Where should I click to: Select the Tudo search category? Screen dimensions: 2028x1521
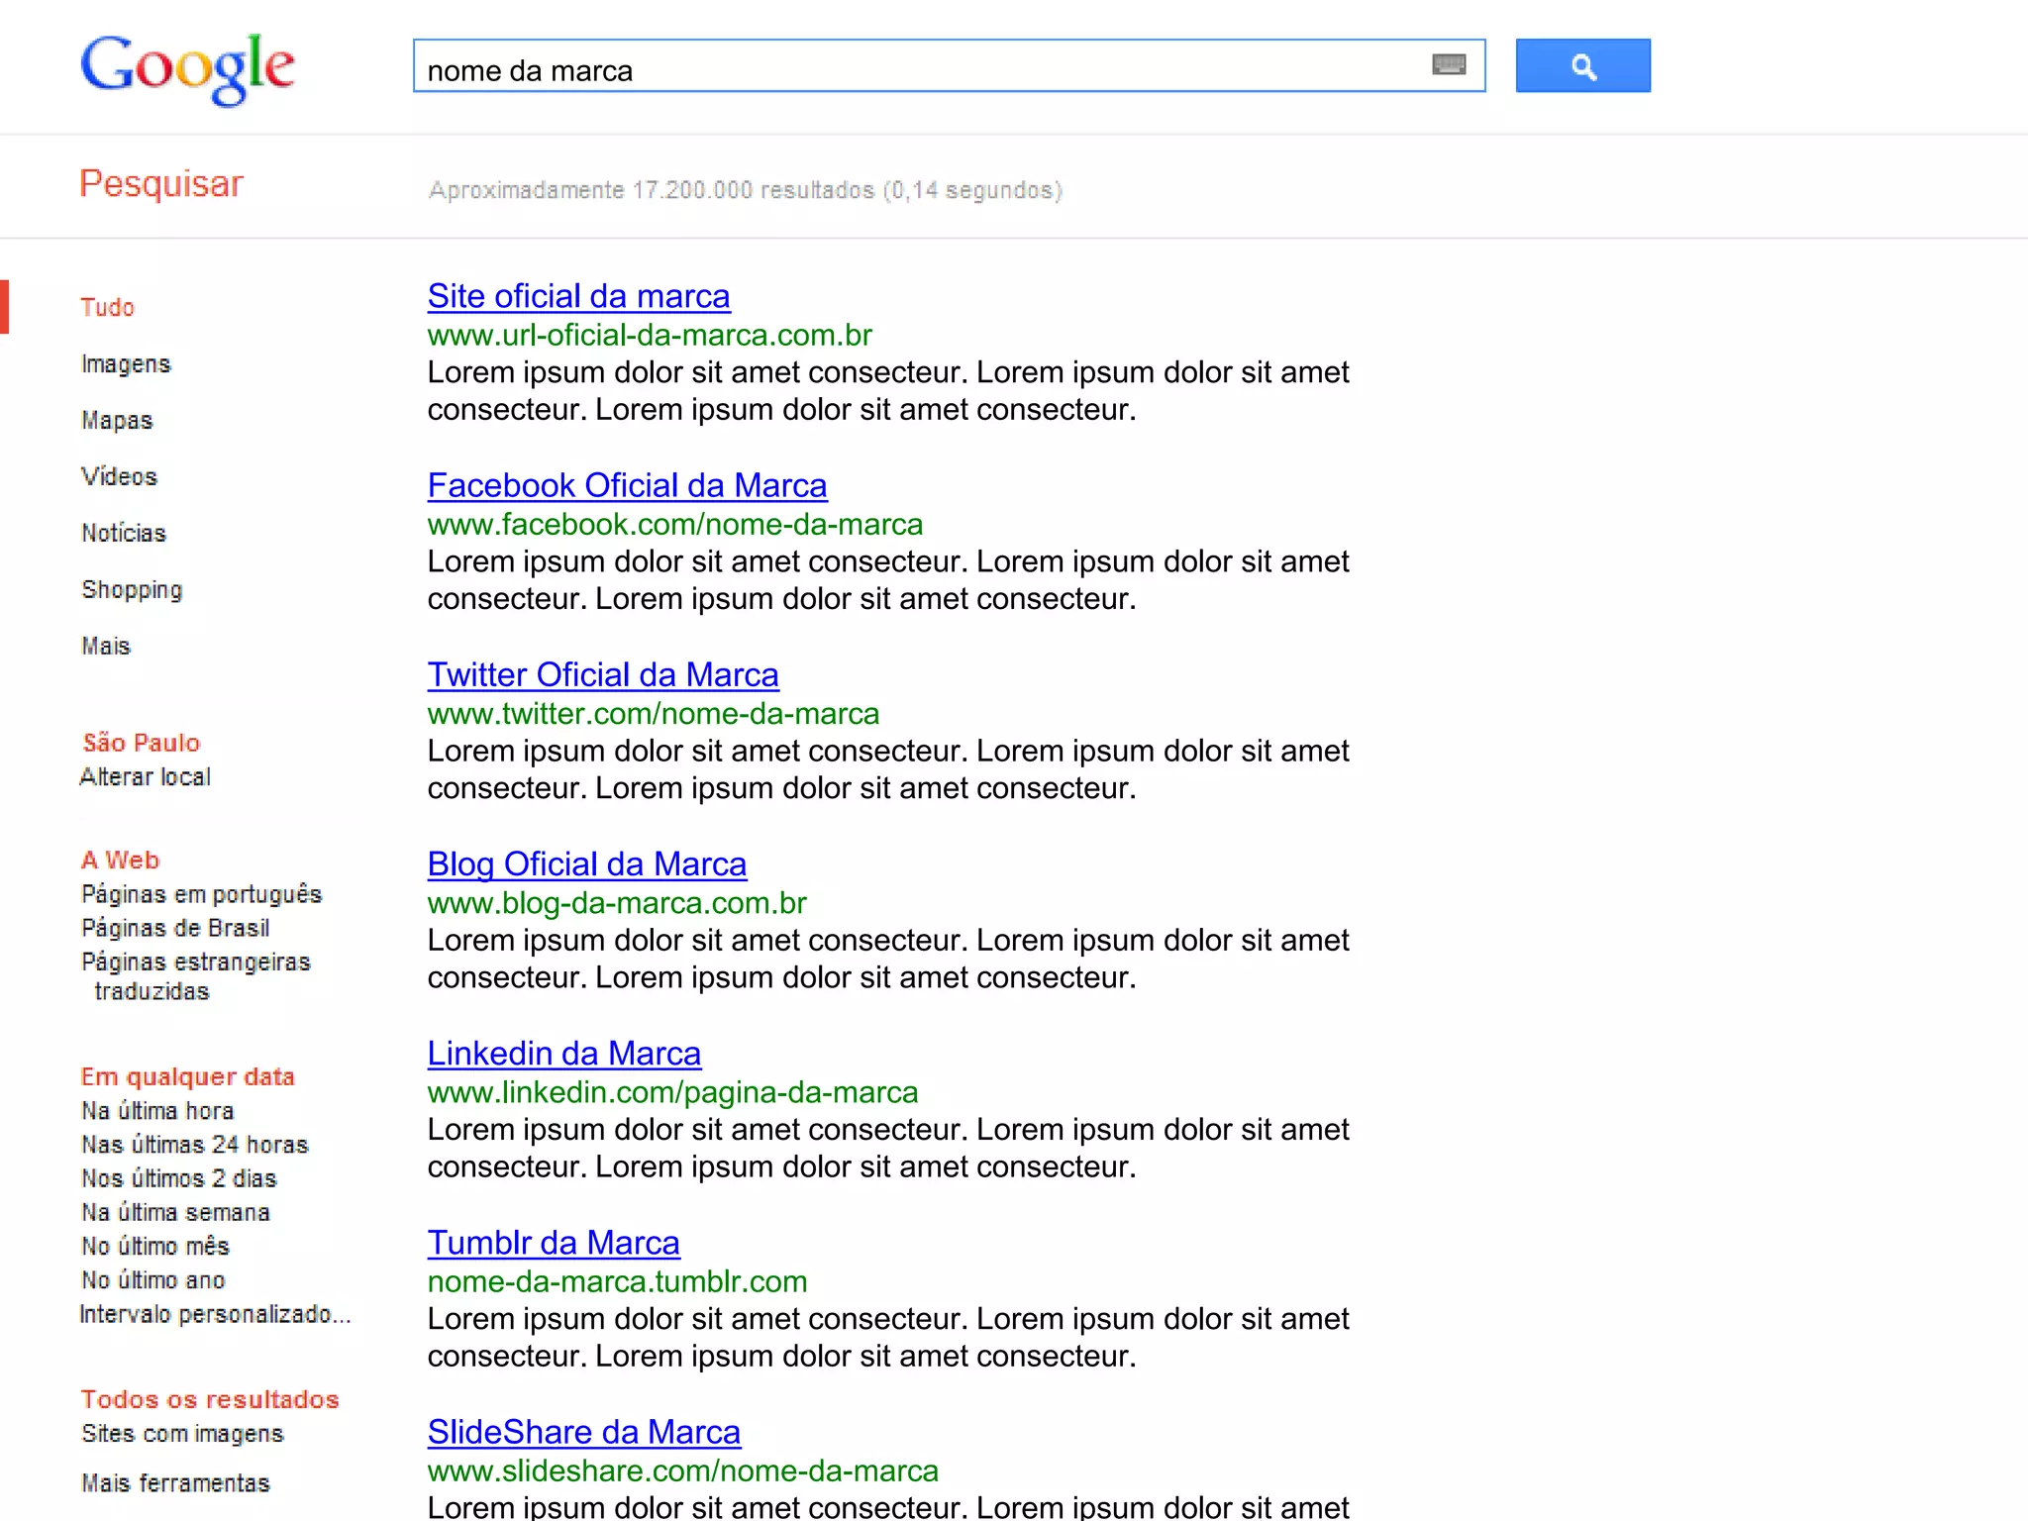(108, 308)
